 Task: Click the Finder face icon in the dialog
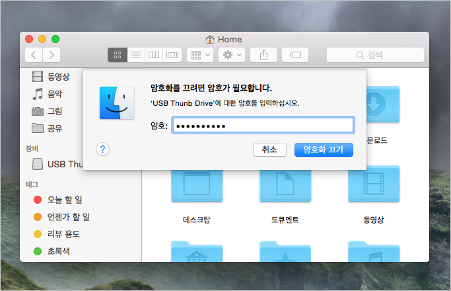coord(117,103)
